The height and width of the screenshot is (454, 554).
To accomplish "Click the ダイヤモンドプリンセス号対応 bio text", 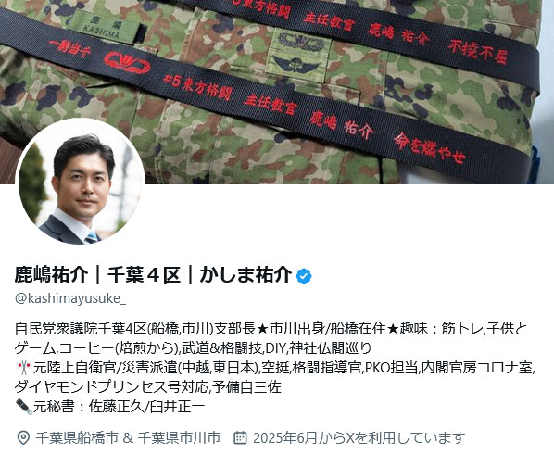I will [x=112, y=387].
